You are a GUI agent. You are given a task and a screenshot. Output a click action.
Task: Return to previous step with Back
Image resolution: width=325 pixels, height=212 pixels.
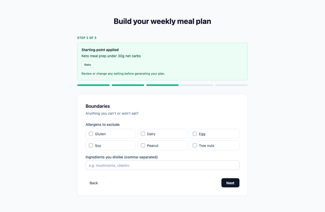point(94,183)
